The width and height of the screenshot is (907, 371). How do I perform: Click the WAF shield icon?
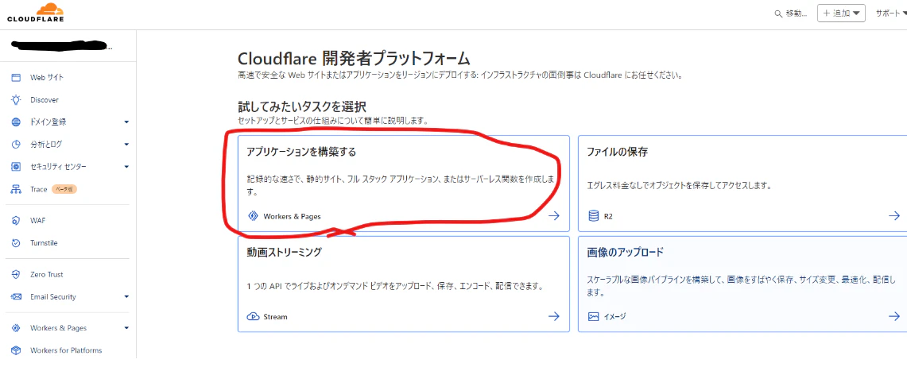(16, 221)
